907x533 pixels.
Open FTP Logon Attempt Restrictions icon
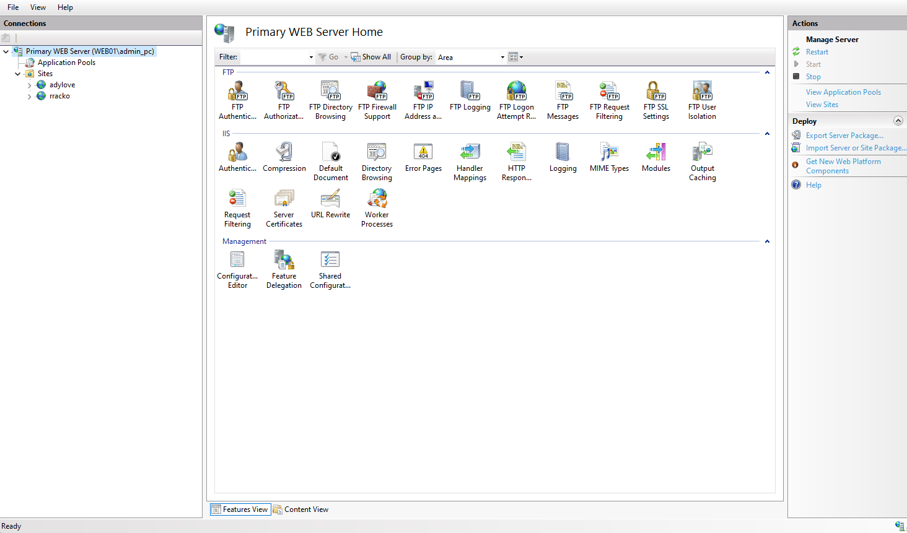click(516, 100)
